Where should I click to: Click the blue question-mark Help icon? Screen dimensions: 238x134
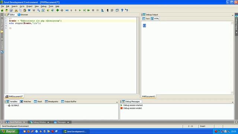[122, 10]
